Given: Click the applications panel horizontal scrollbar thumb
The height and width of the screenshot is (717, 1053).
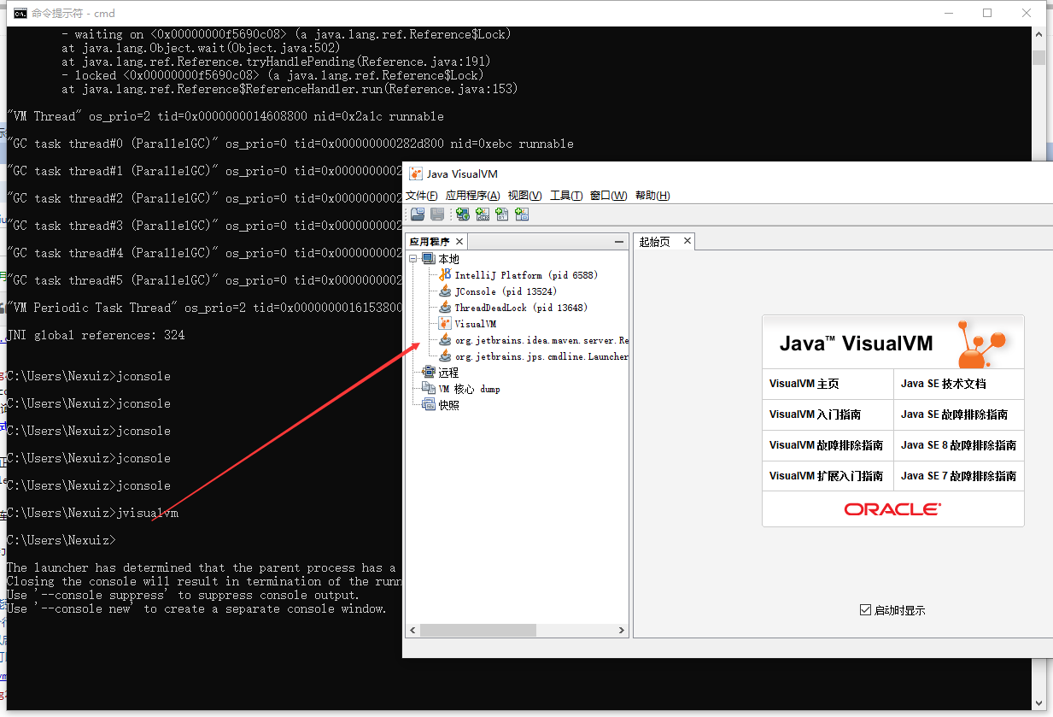Looking at the screenshot, I should point(478,631).
